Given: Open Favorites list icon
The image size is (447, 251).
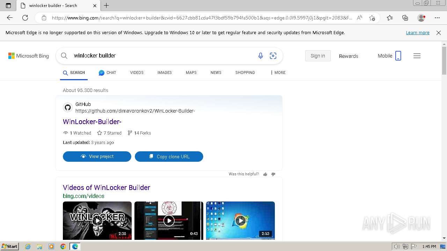Looking at the screenshot, I should click(390, 18).
